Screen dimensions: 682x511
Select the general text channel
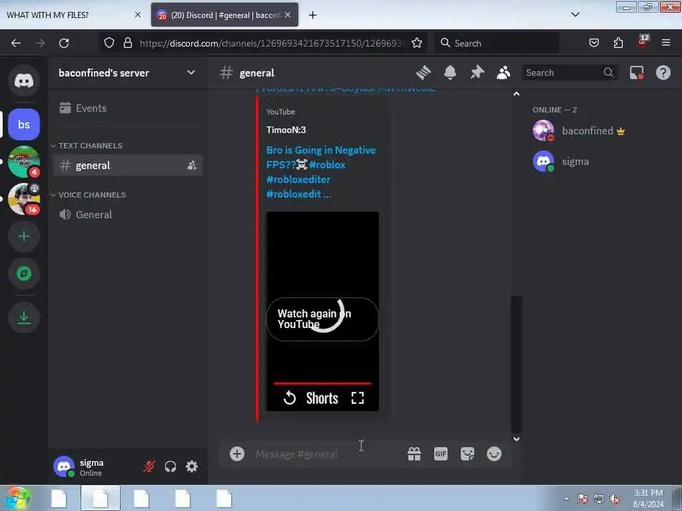[127, 166]
